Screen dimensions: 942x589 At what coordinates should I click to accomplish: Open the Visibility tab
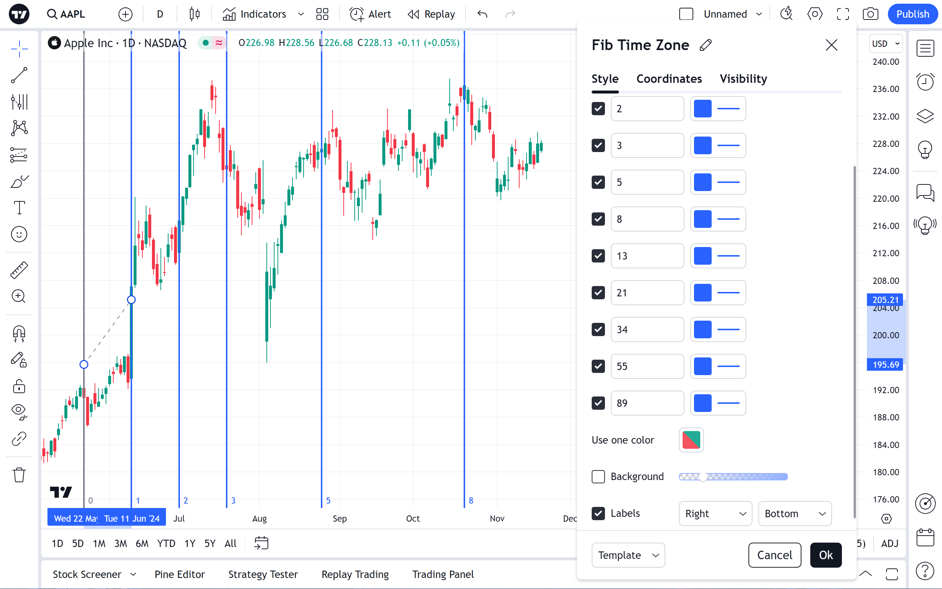click(743, 79)
